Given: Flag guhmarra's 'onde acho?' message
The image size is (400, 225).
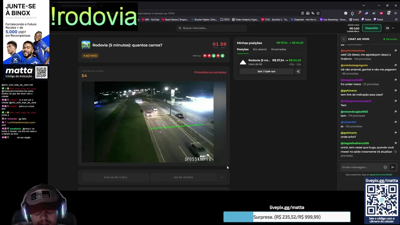Looking at the screenshot, I should coord(396,133).
